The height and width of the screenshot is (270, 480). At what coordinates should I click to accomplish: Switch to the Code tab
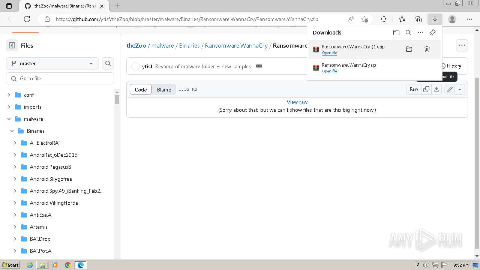pos(141,89)
